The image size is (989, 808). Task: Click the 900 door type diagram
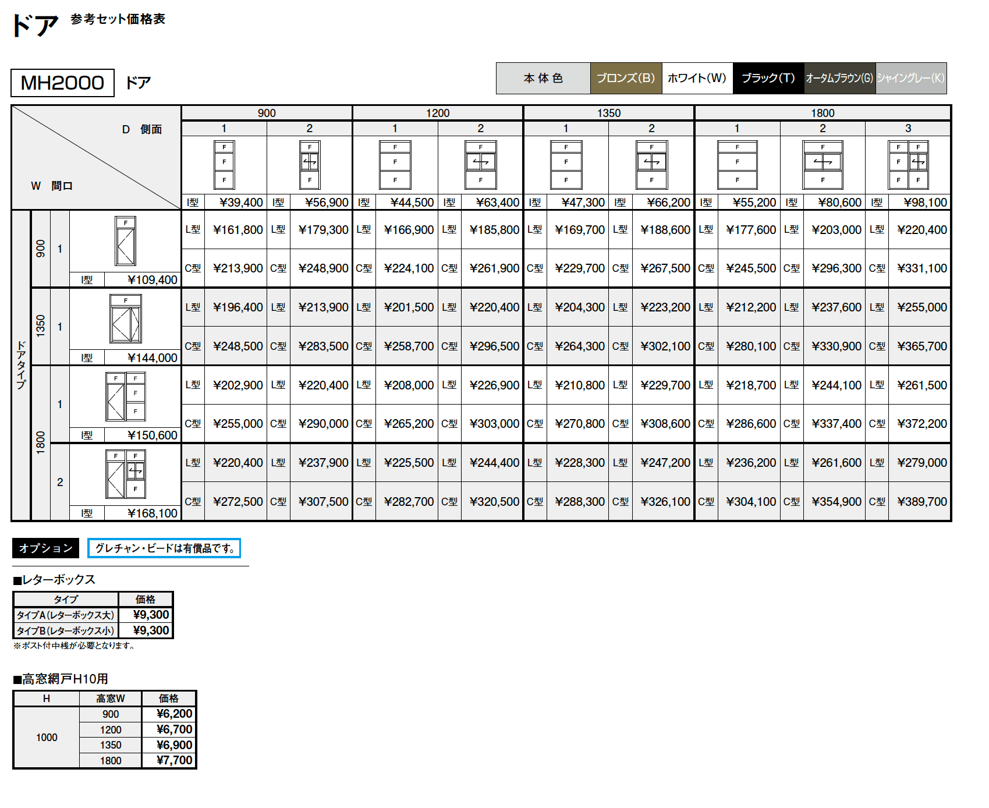click(125, 241)
